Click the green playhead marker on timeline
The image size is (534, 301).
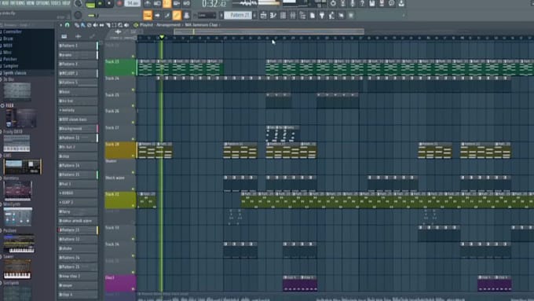pos(162,37)
